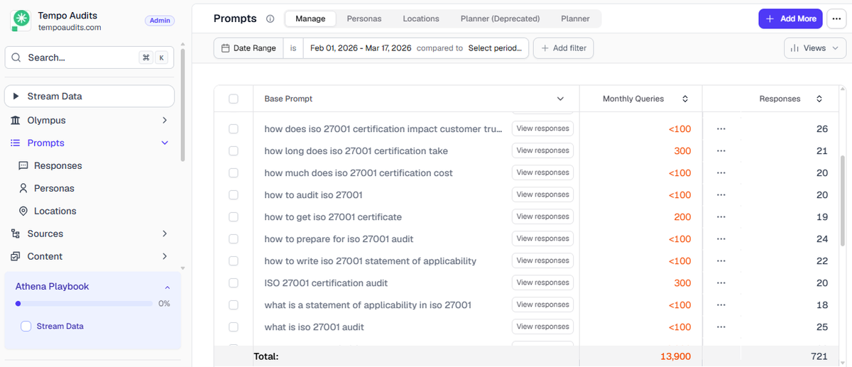852x367 pixels.
Task: Open row menu for 'how to get iso 27001 certificate'
Action: pyautogui.click(x=721, y=217)
